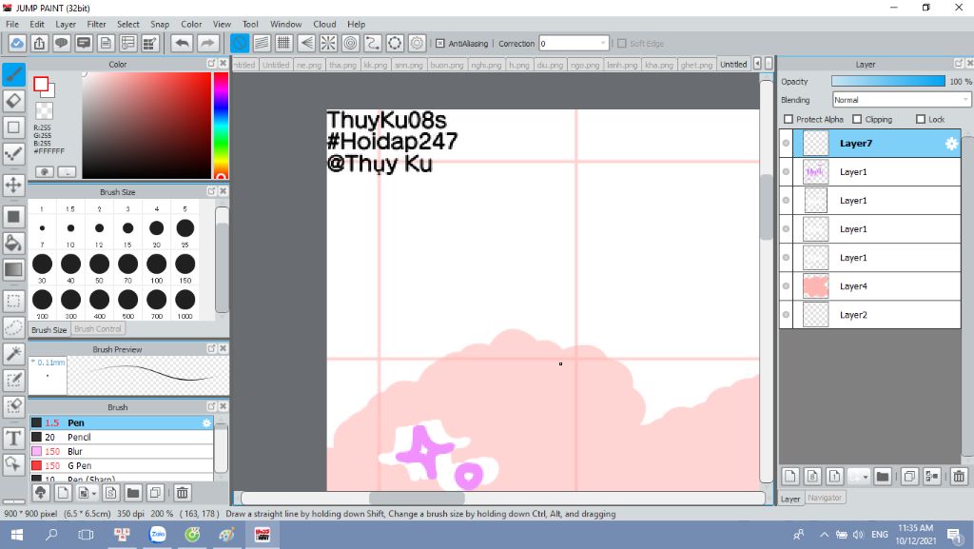This screenshot has height=549, width=974.
Task: Delete brush with trash icon in Brush panel
Action: click(x=182, y=493)
